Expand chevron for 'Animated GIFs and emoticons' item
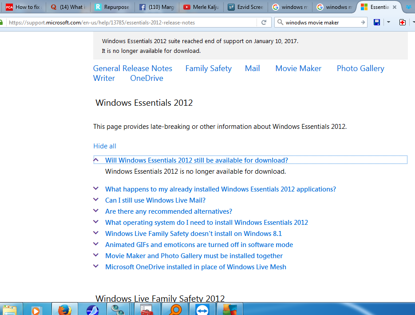Image resolution: width=415 pixels, height=315 pixels. coord(96,244)
